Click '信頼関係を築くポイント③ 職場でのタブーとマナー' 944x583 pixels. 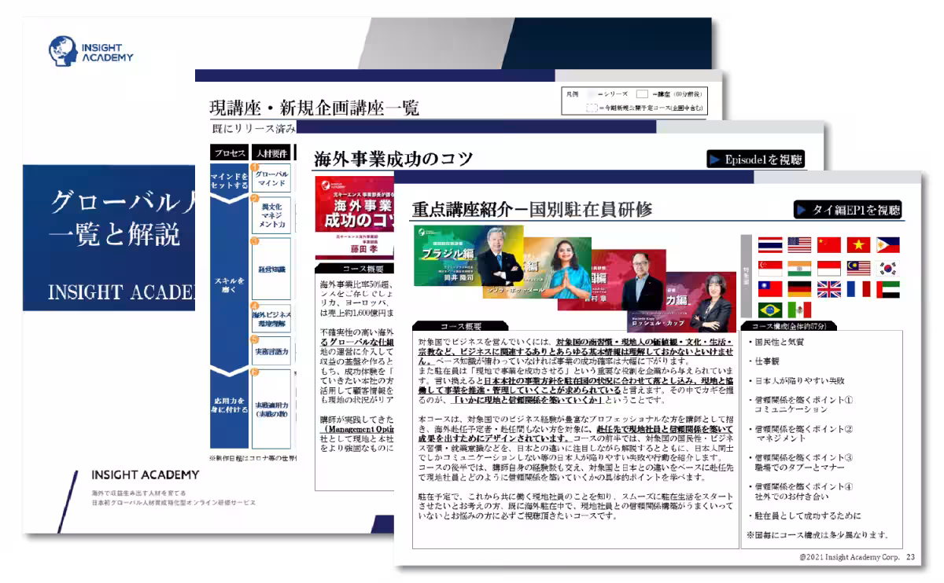(x=800, y=463)
